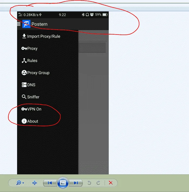Screen dimensions: 189x192
Task: Tap the hamburger menu icon beside the Postern logo
Action: coord(19,24)
